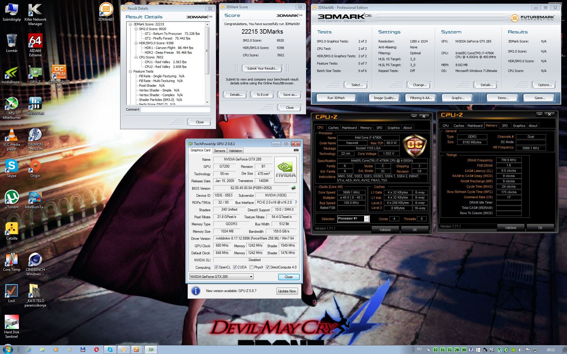This screenshot has width=567, height=354.
Task: Collapse the Feature Tests tree node
Action: click(x=131, y=71)
